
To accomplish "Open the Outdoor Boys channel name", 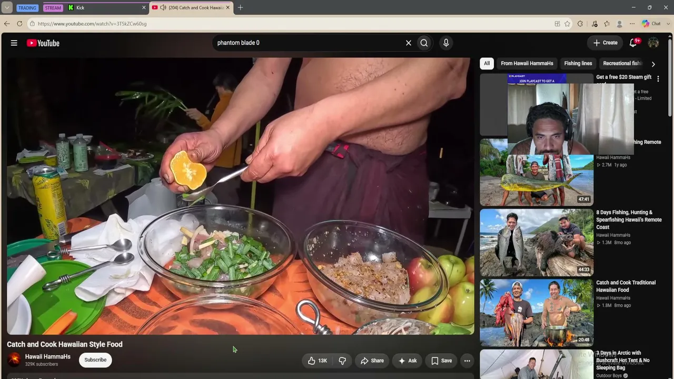I will click(x=609, y=376).
